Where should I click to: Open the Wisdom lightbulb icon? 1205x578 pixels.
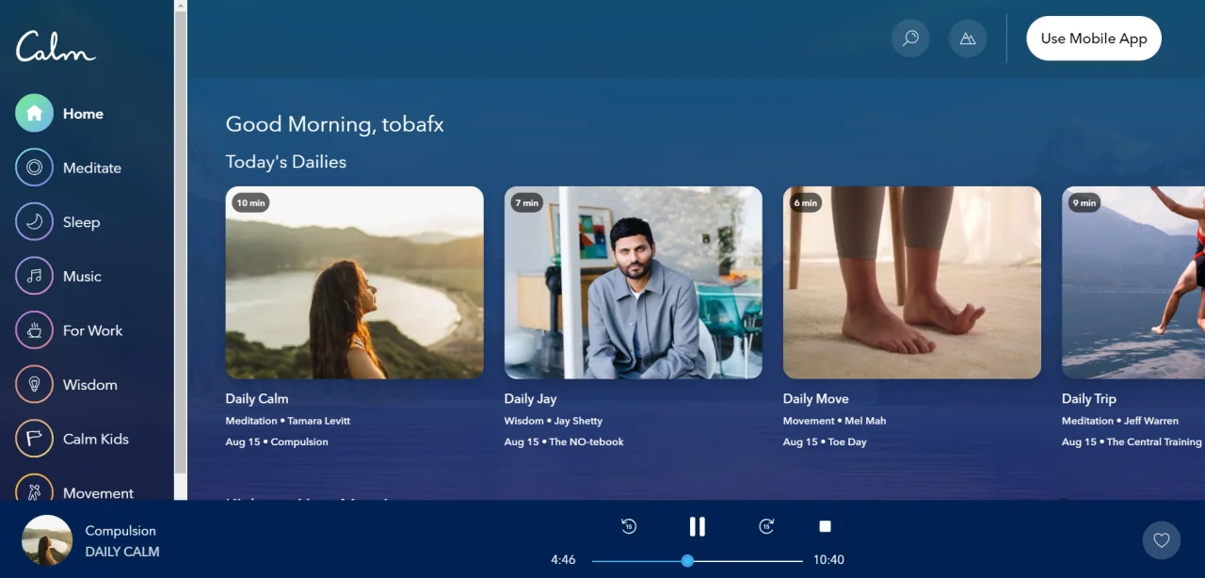pos(34,384)
